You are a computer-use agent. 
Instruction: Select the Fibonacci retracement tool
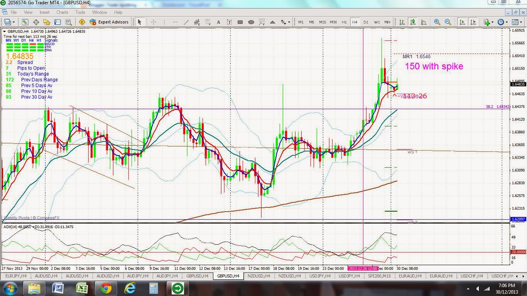[208, 22]
